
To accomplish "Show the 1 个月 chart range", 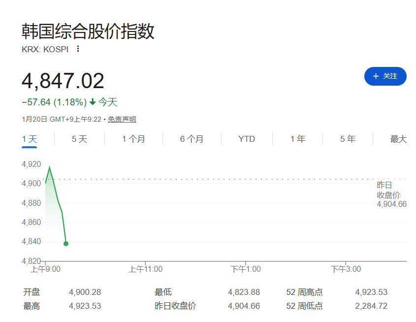I will click(133, 139).
